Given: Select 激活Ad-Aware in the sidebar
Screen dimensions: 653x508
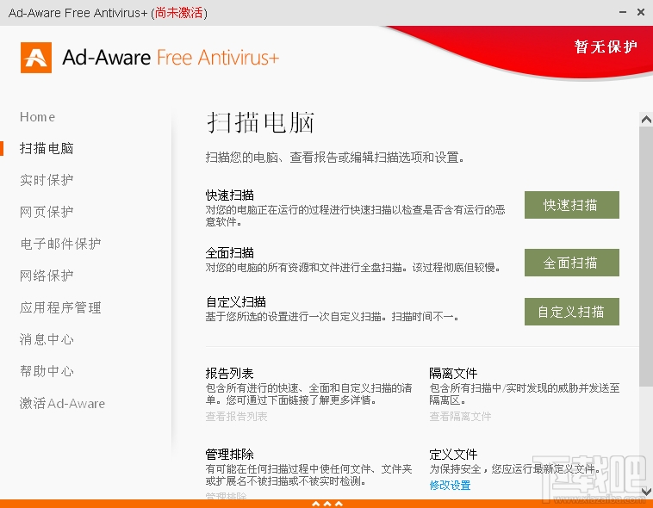Looking at the screenshot, I should click(63, 403).
